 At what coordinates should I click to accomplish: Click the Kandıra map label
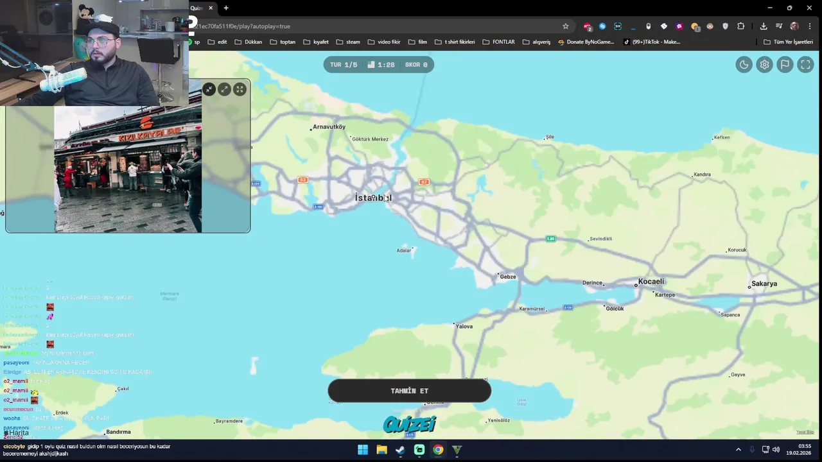click(702, 175)
